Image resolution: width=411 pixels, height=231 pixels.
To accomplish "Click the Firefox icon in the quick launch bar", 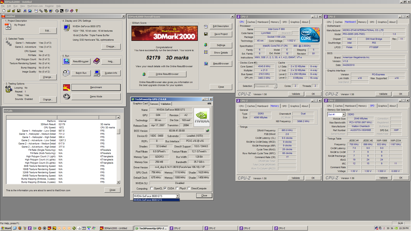I will (20, 228).
